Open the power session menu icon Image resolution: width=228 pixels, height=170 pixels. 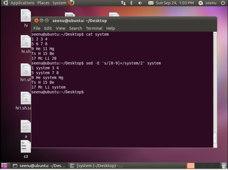tap(223, 3)
